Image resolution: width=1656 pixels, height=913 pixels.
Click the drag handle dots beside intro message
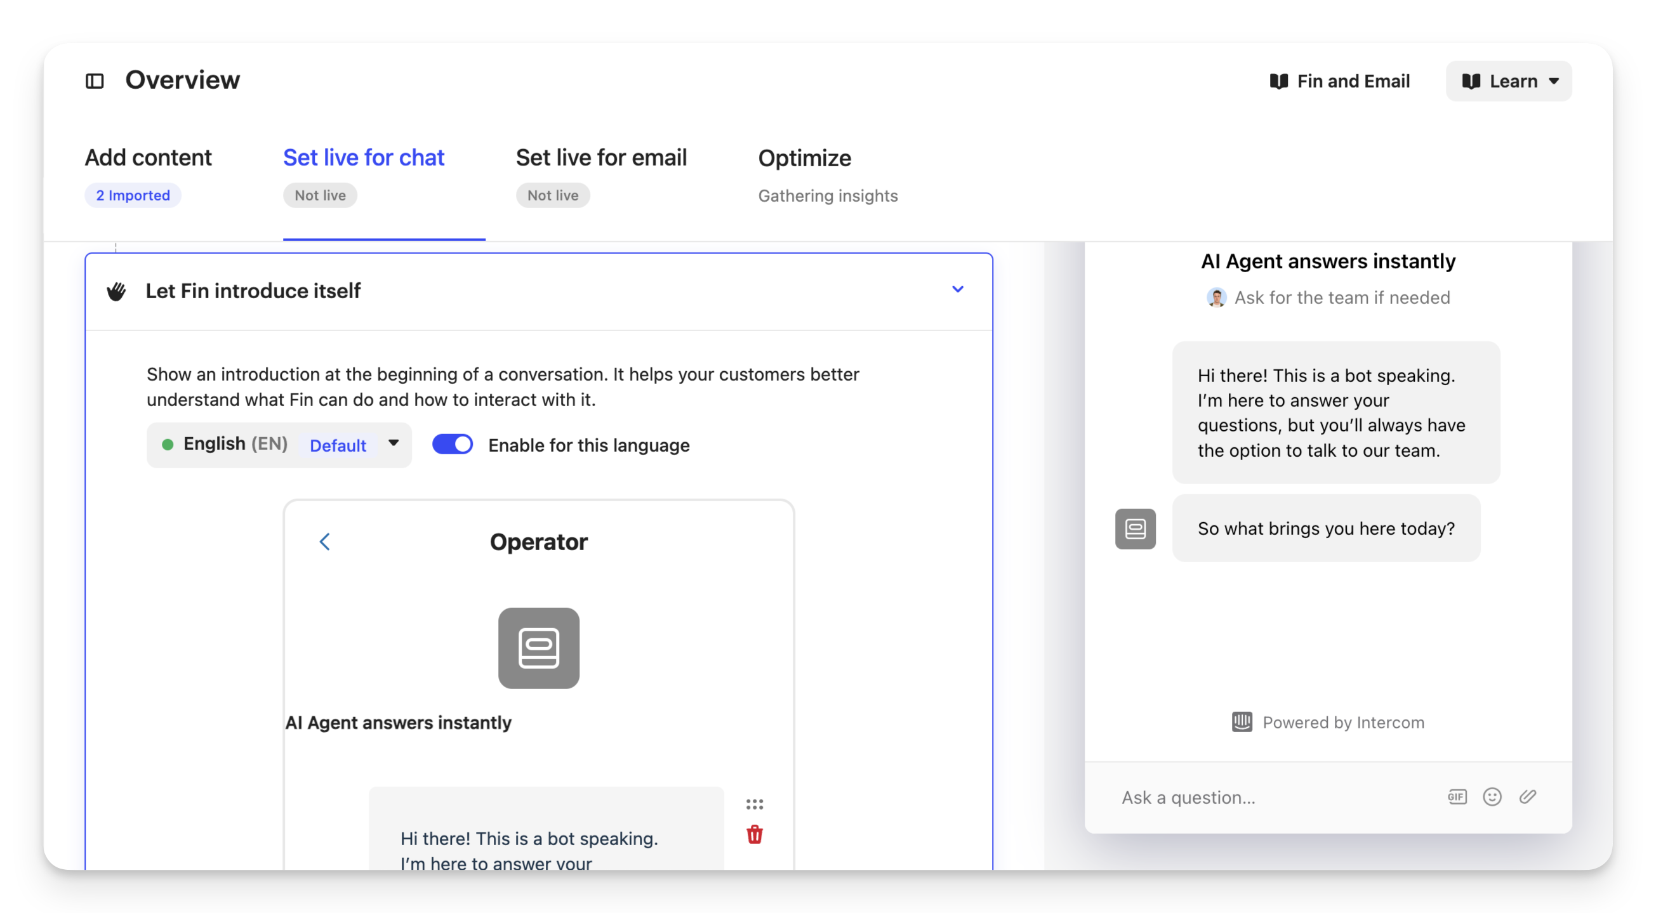coord(754,805)
